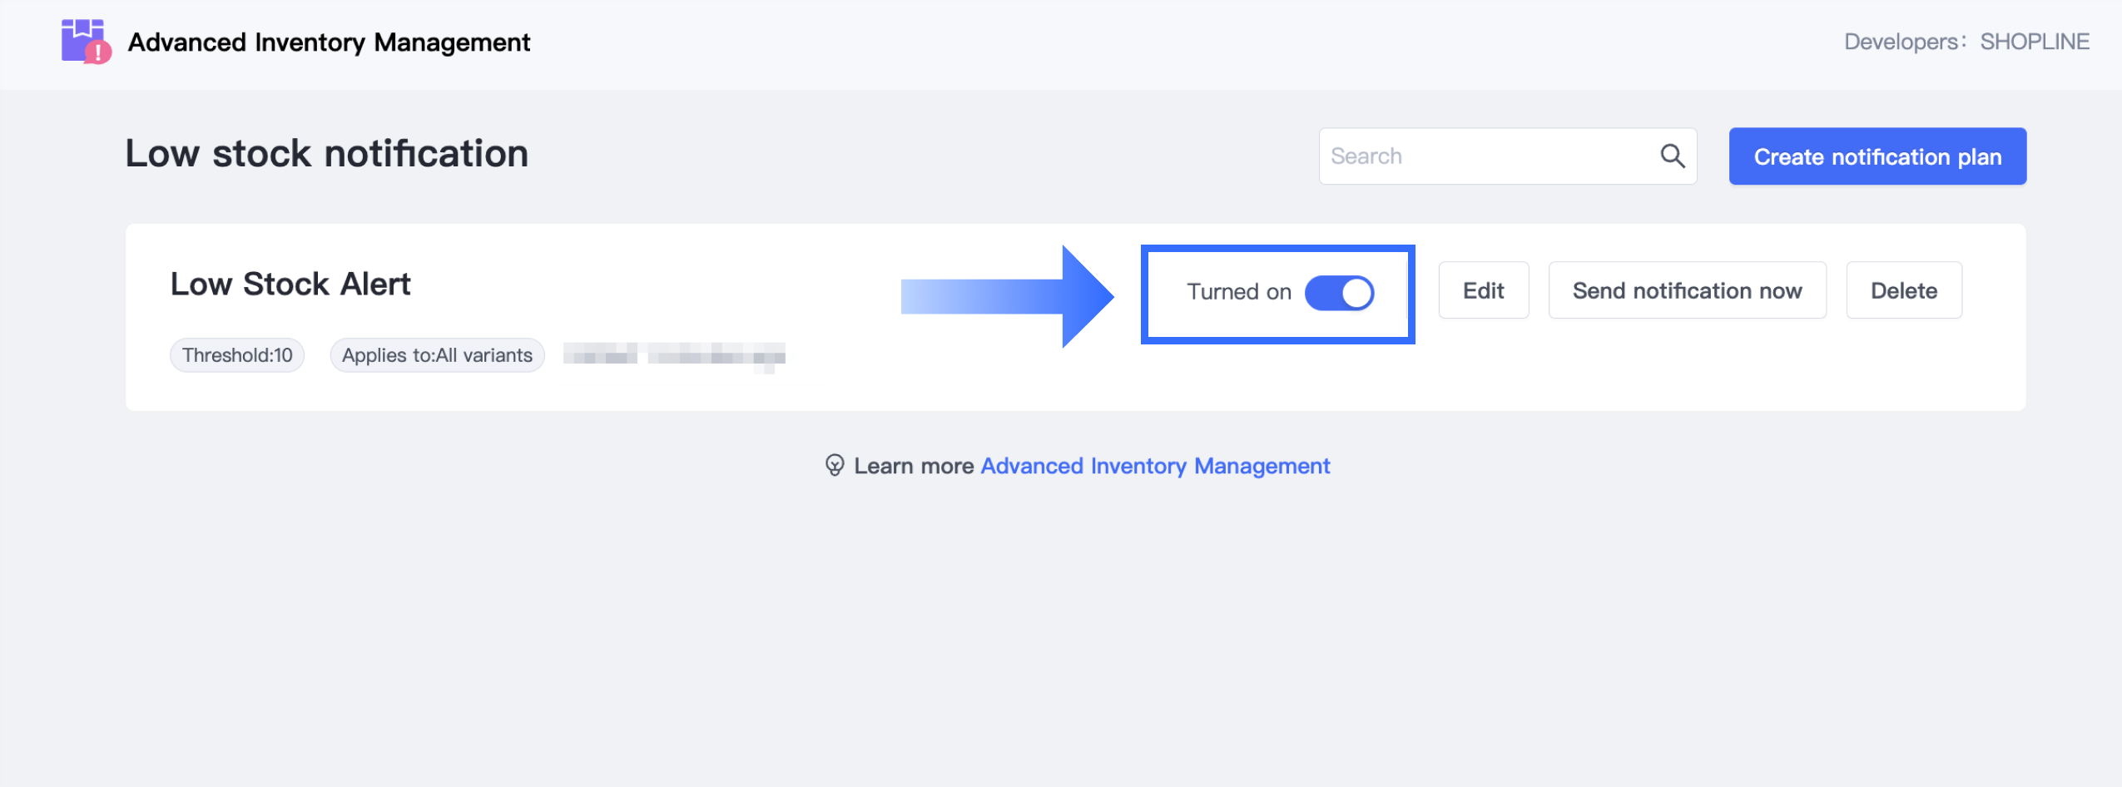Click the Low stock notification page heading
Image resolution: width=2122 pixels, height=787 pixels.
click(x=326, y=154)
